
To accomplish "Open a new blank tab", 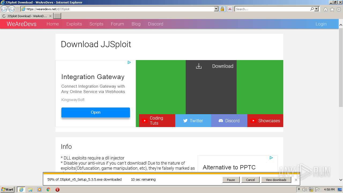I will coord(57,16).
